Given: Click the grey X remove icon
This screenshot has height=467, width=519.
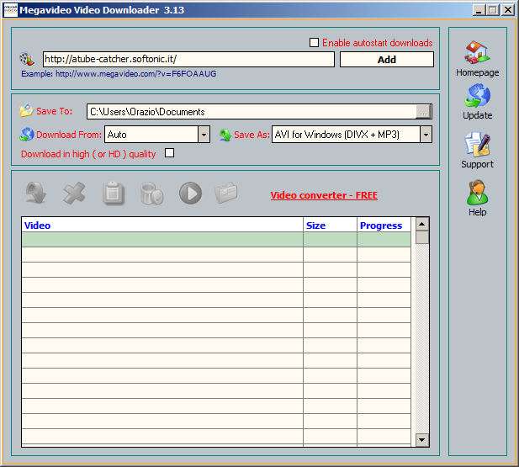Looking at the screenshot, I should point(74,193).
